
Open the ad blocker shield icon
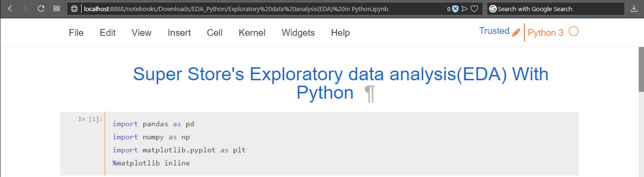coord(455,9)
